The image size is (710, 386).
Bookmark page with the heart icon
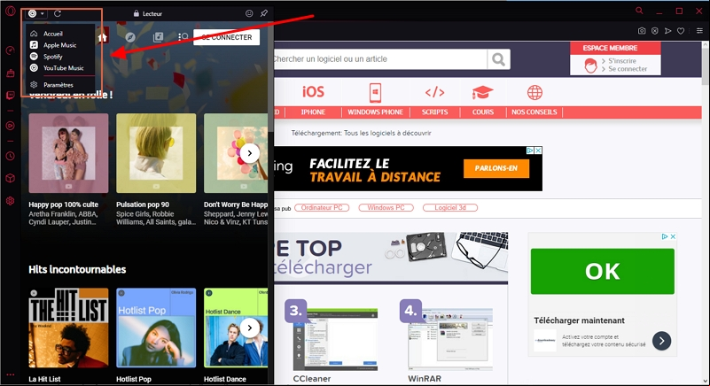click(x=681, y=31)
